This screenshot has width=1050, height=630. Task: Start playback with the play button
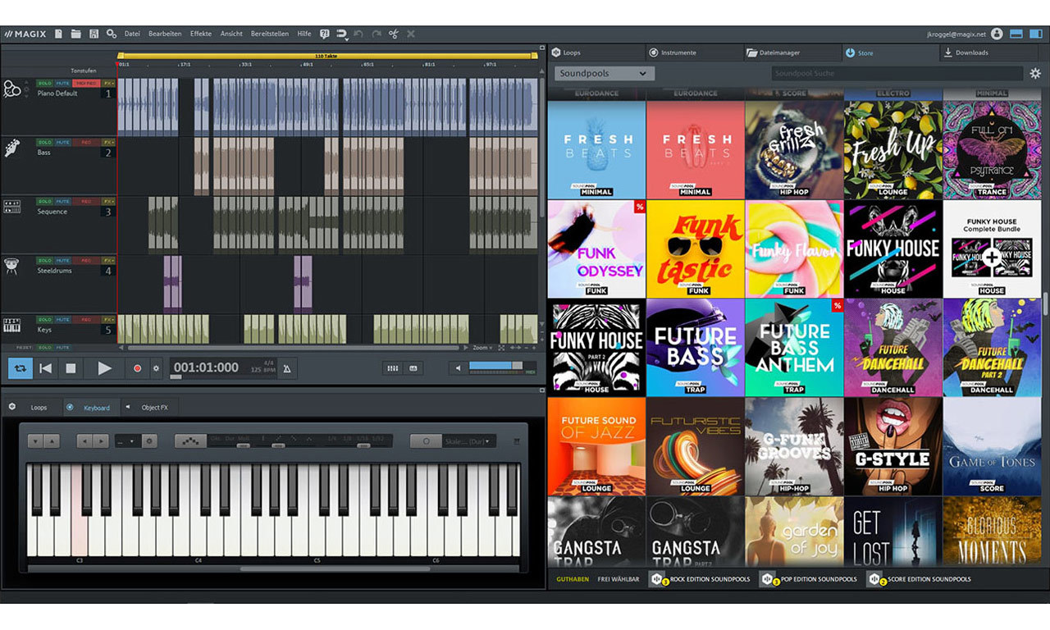pyautogui.click(x=104, y=368)
